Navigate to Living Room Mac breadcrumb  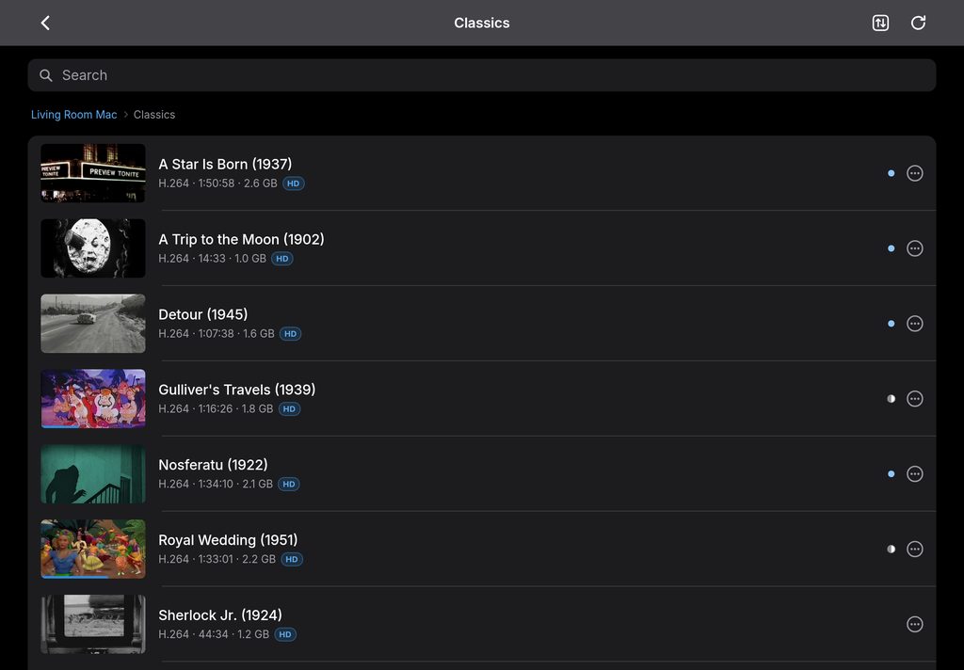click(73, 114)
